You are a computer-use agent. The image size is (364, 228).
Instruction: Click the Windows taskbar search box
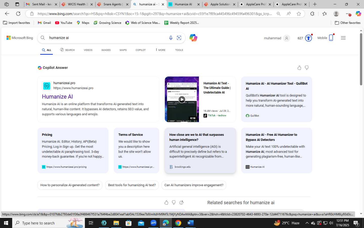click(49, 223)
